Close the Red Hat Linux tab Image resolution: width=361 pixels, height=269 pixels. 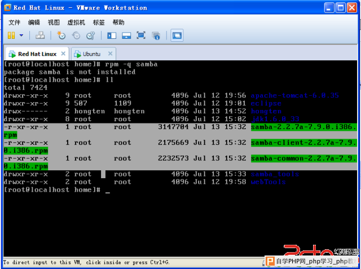click(x=63, y=54)
